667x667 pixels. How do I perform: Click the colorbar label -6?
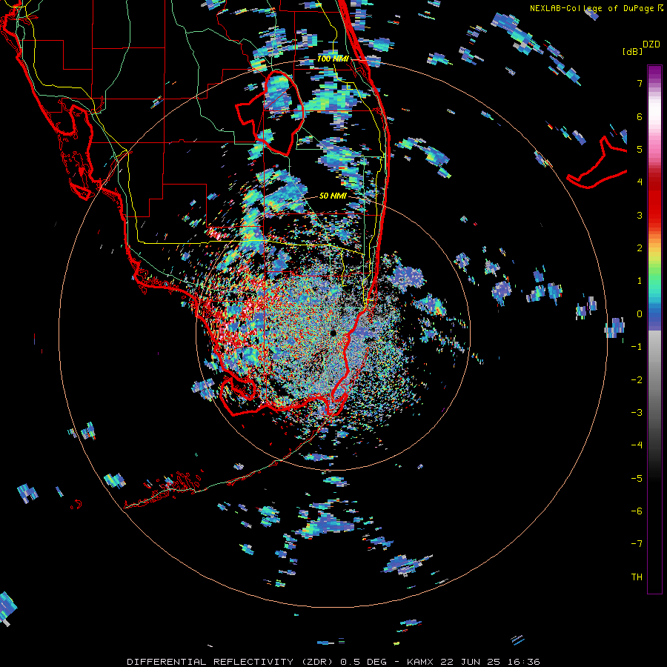tap(637, 511)
